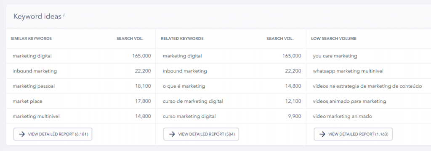The width and height of the screenshot is (431, 151).
Task: Click arrow icon in Low Search Volume report button
Action: [322, 134]
